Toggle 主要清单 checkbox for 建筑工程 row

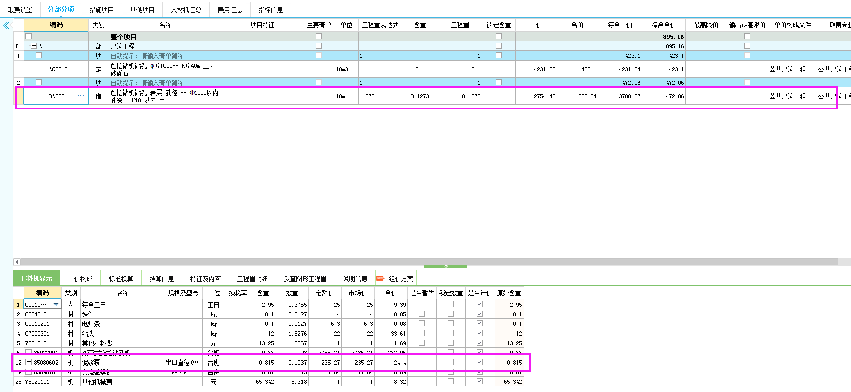click(319, 46)
